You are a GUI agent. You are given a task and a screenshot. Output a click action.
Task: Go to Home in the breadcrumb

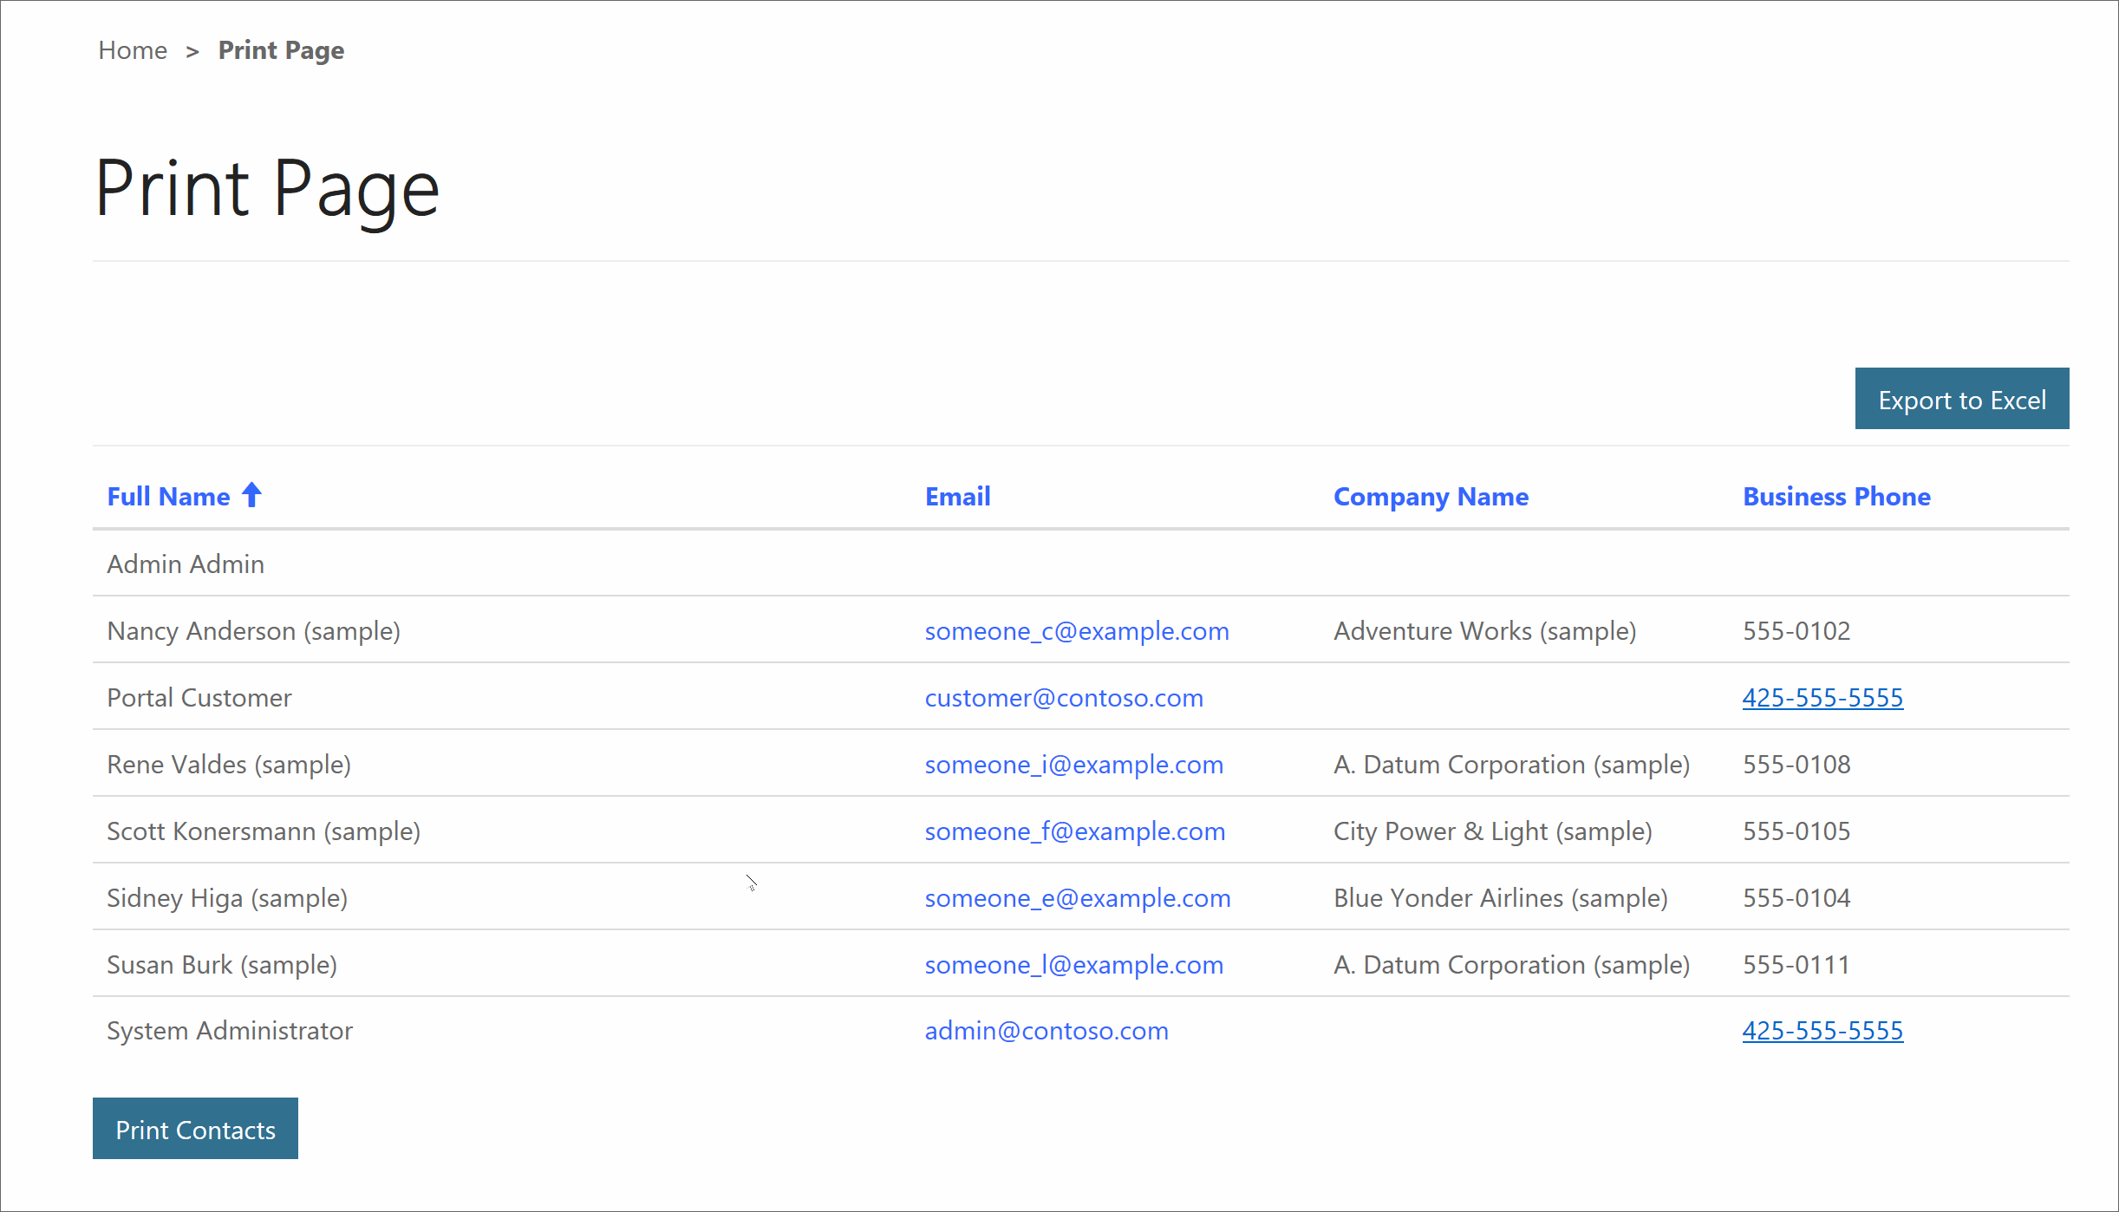click(133, 50)
